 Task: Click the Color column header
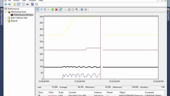pos(51,93)
